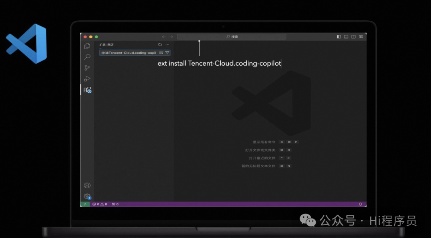This screenshot has height=238, width=431.
Task: Click the ports forwarded status item
Action: 115,204
